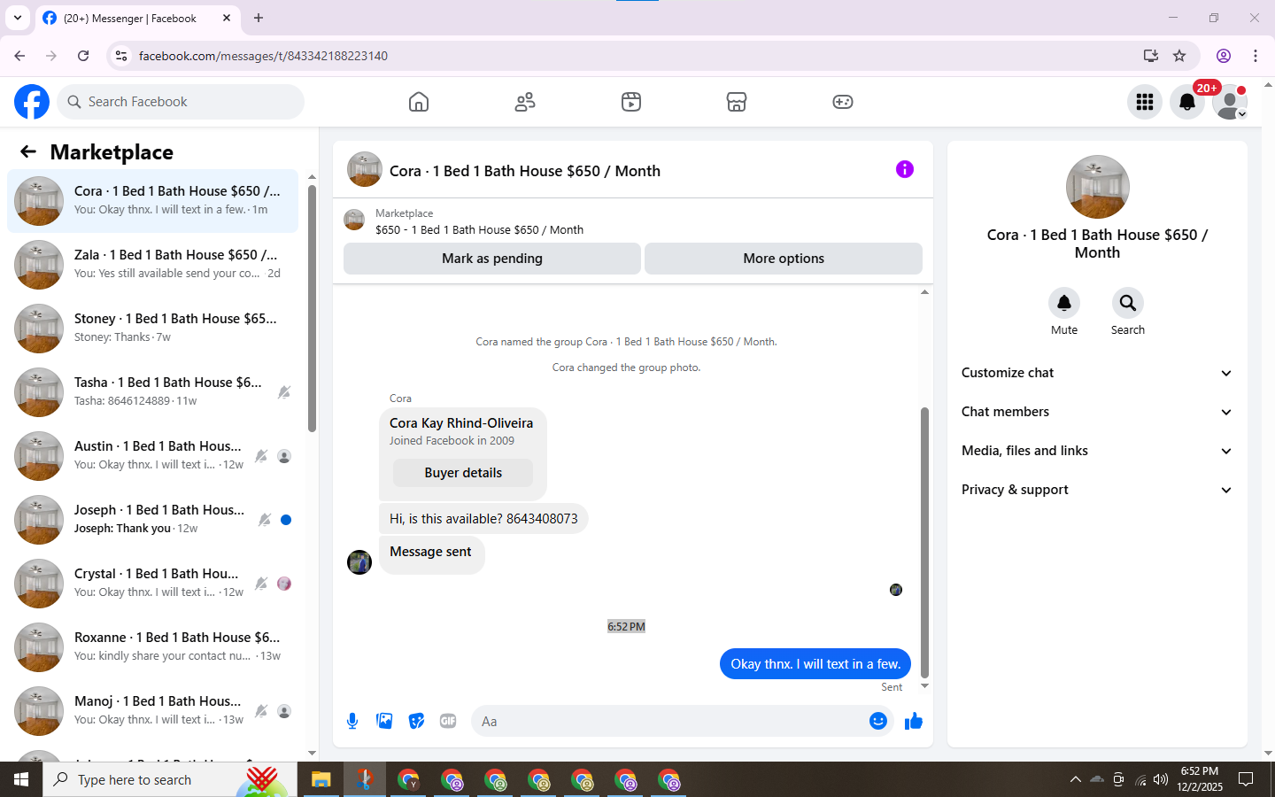Open a new browser tab

click(x=259, y=18)
